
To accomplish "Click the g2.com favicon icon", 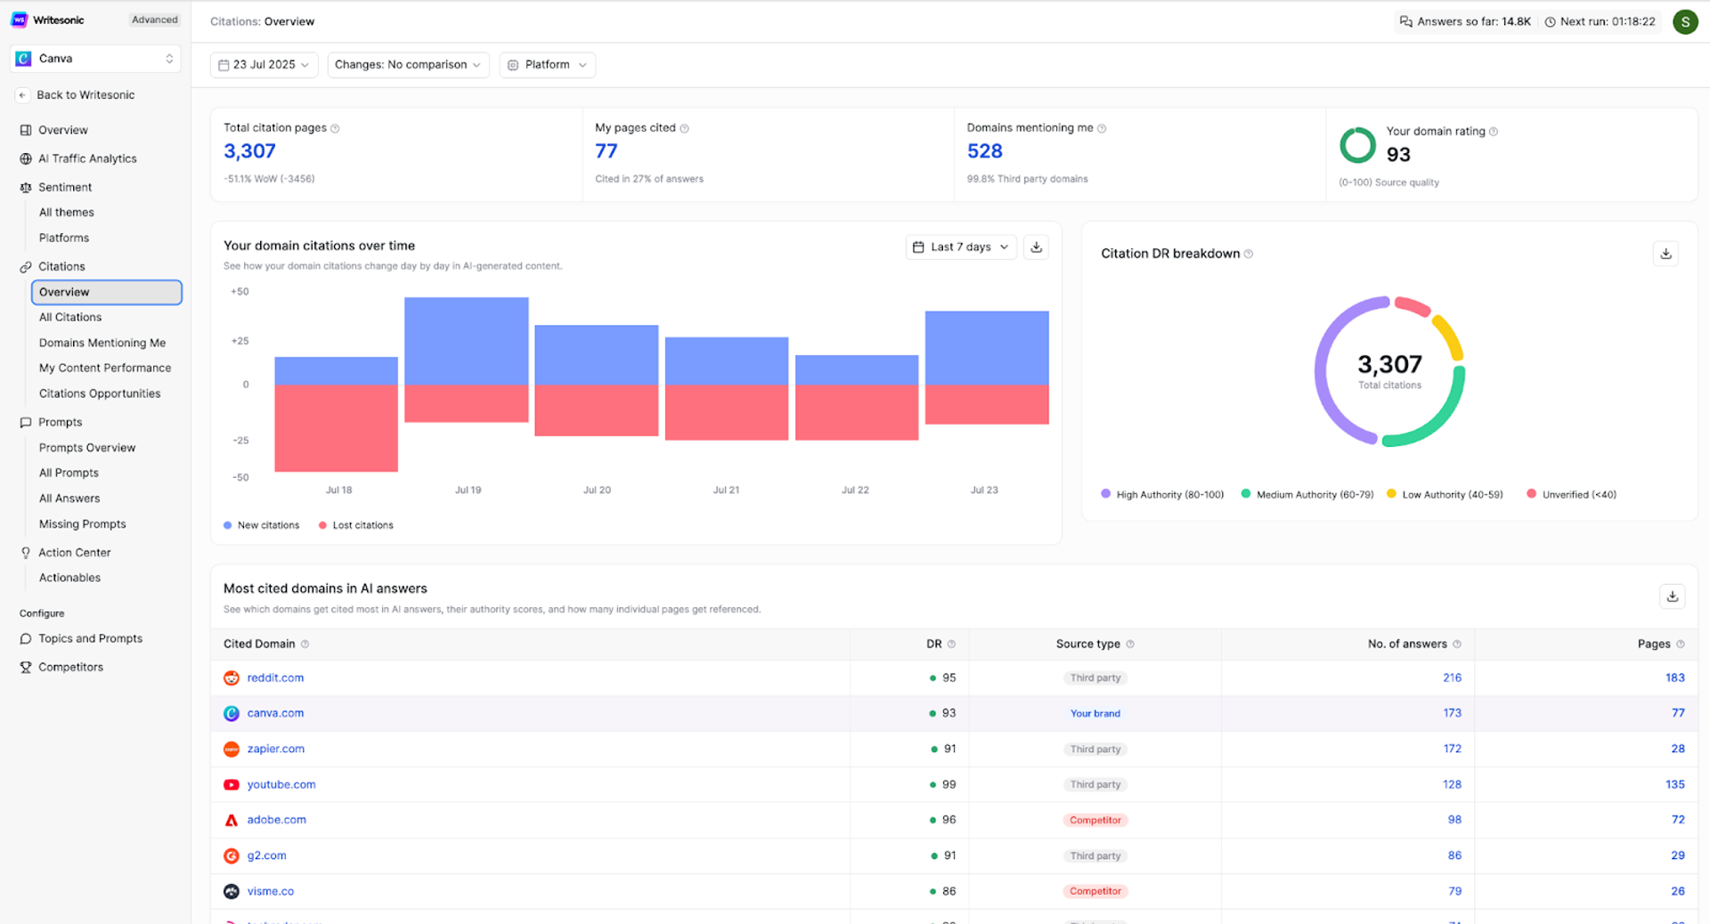I will pos(232,856).
